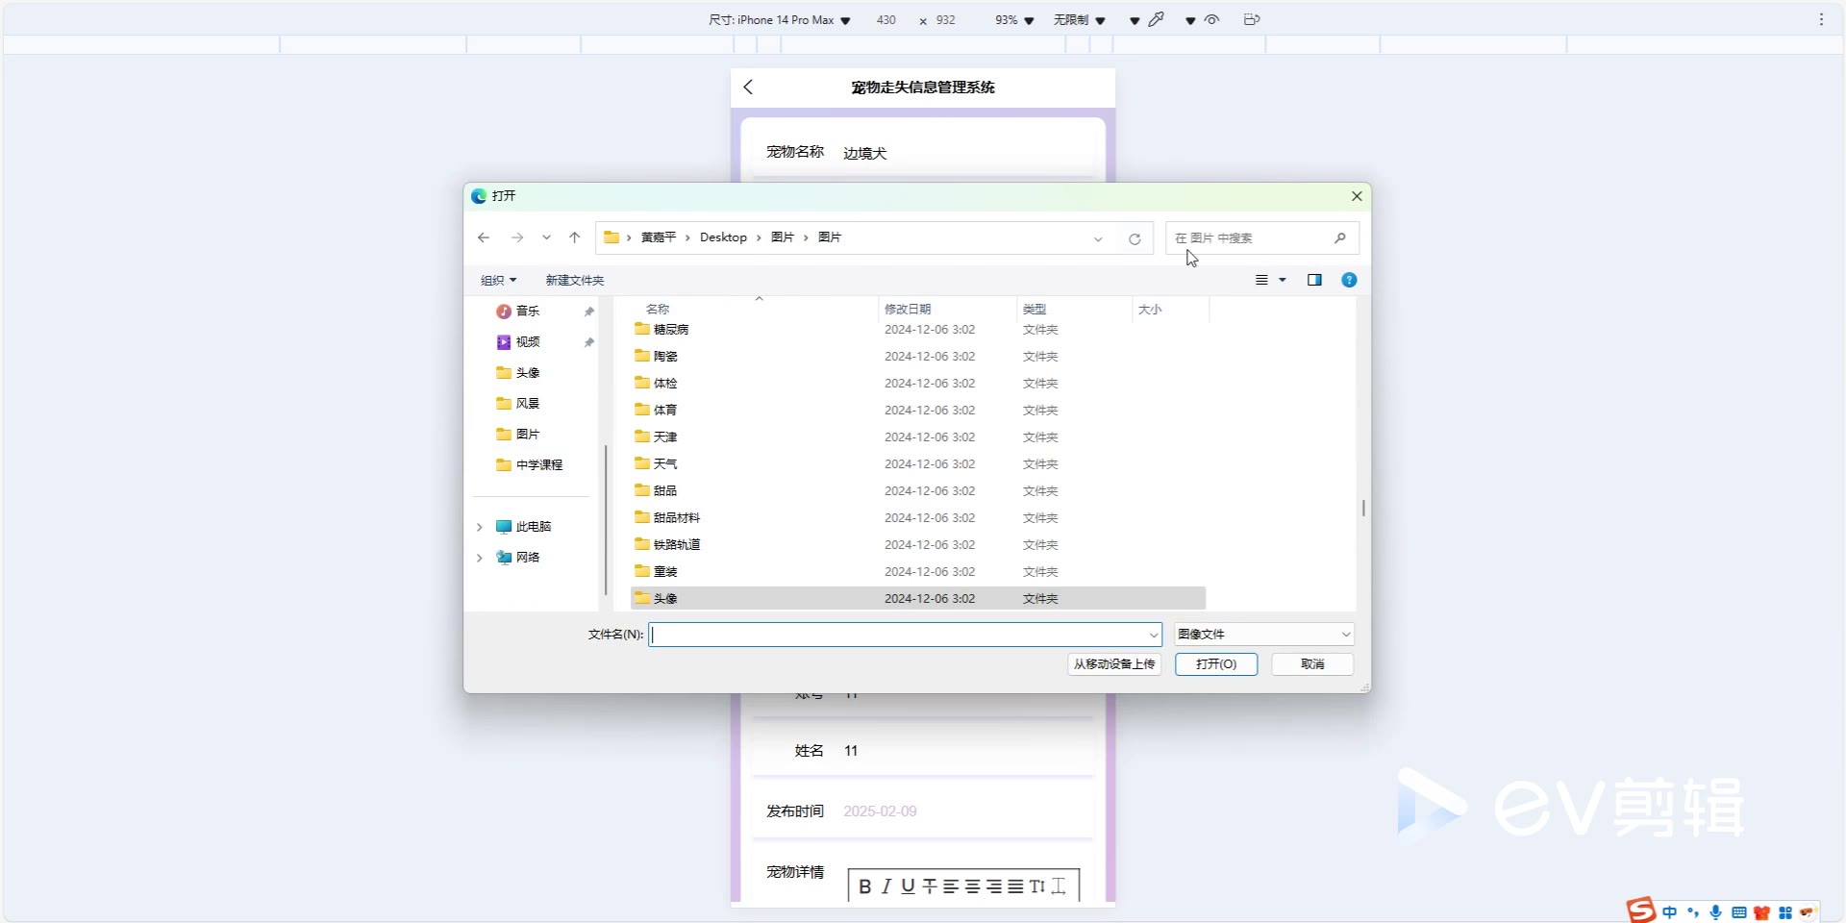Click the Sogou voice input microphone
The width and height of the screenshot is (1846, 923).
tap(1715, 912)
